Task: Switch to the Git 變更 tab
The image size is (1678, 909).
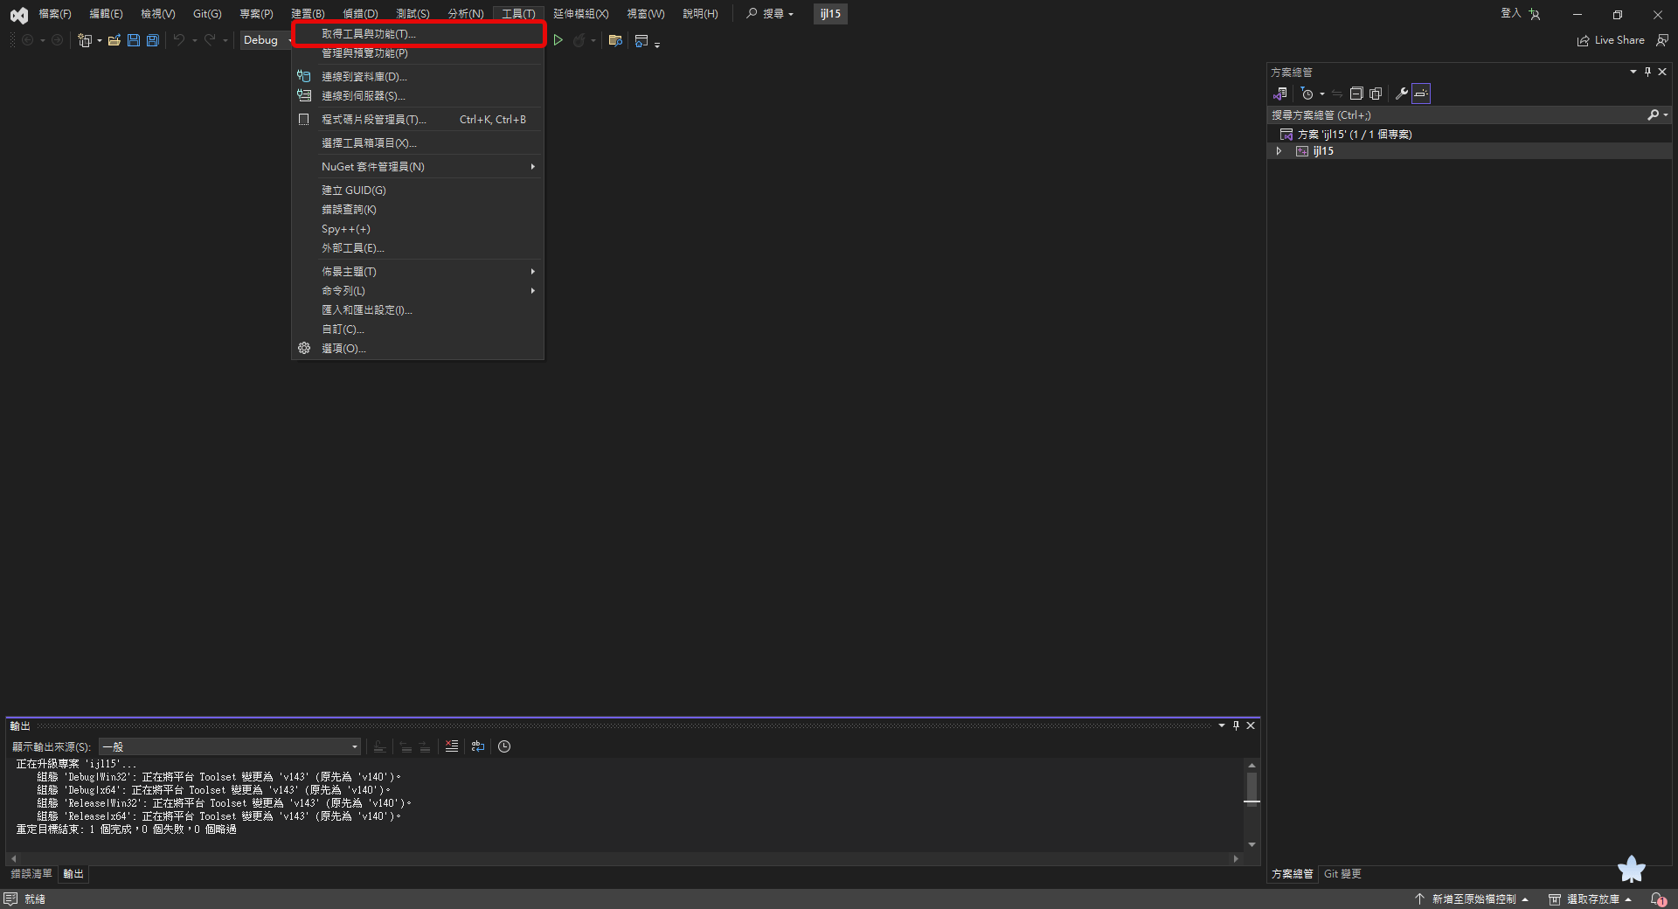Action: click(1342, 874)
